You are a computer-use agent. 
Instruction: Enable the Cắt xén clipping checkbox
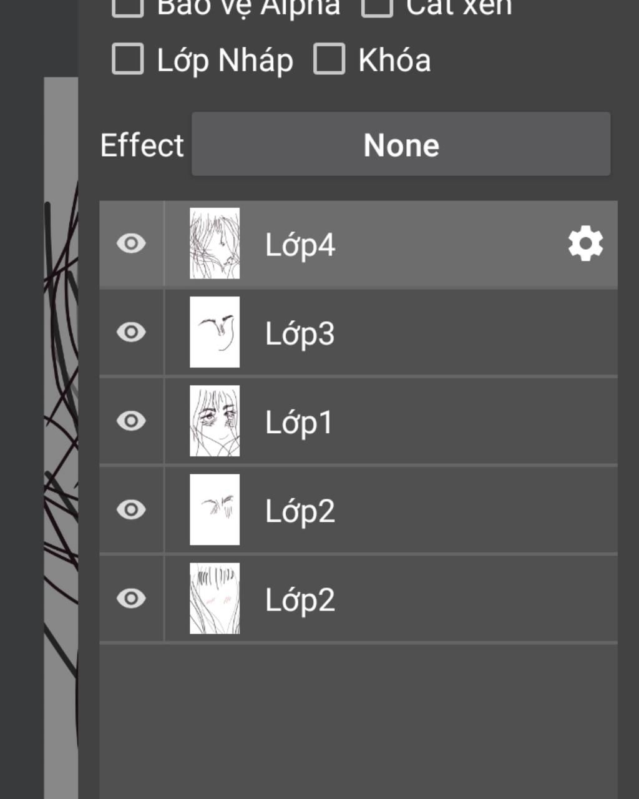click(377, 5)
